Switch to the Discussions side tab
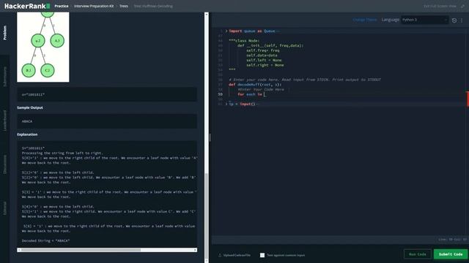This screenshot has width=469, height=263. click(x=5, y=164)
